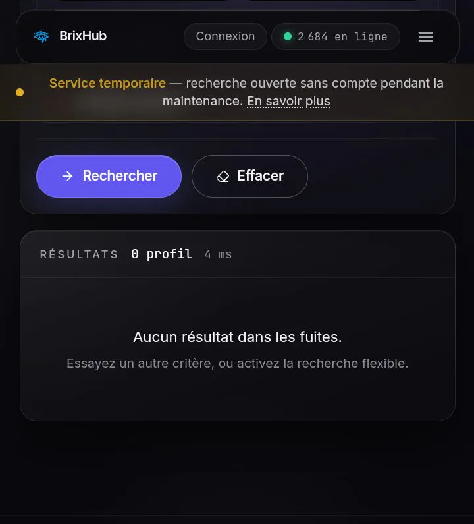Click the eraser icon in Effacer
Screen dimensions: 474x524
pyautogui.click(x=223, y=176)
